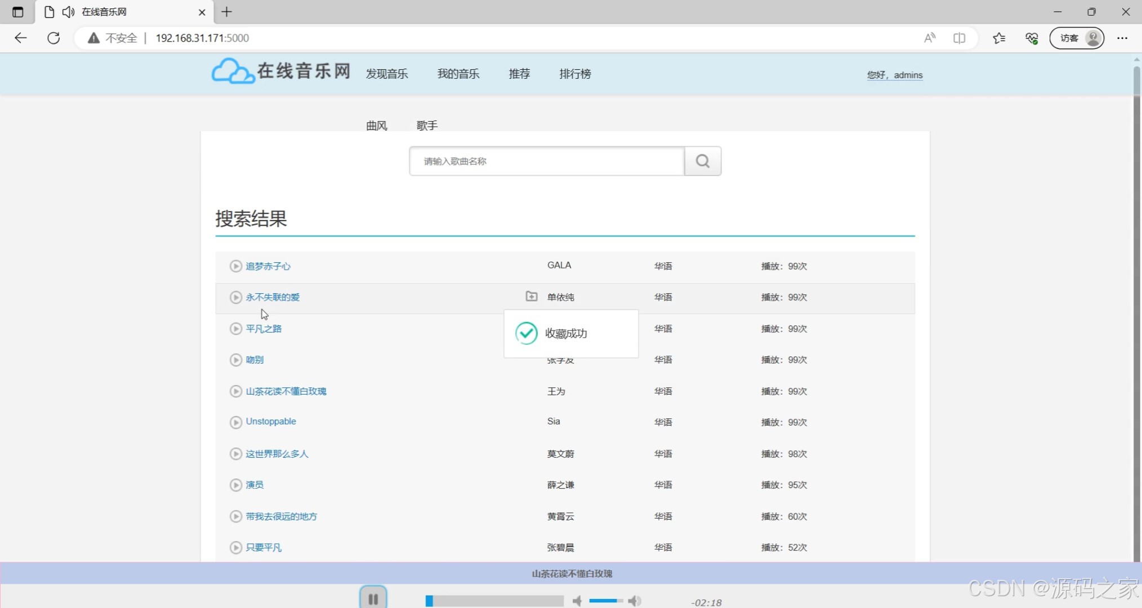Viewport: 1142px width, 608px height.
Task: Go to 排行榜 page
Action: pyautogui.click(x=574, y=74)
